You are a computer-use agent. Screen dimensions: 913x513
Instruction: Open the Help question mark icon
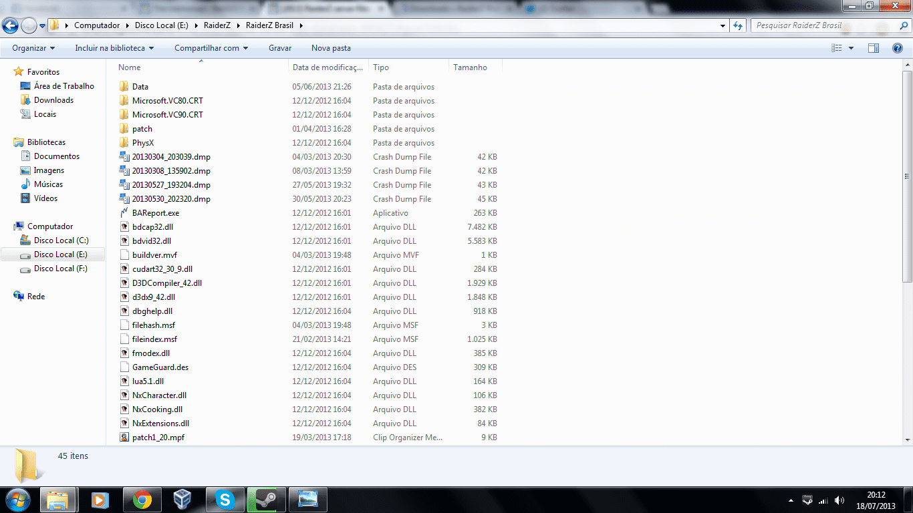898,48
